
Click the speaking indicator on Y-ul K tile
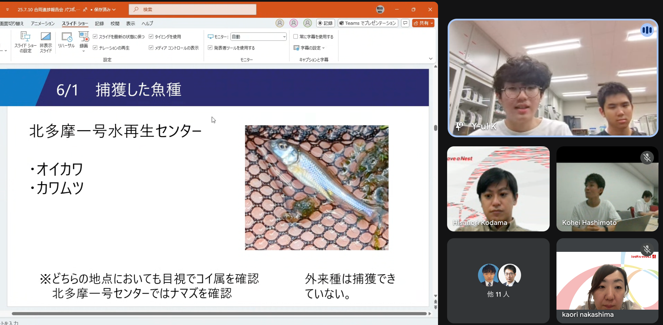point(647,30)
